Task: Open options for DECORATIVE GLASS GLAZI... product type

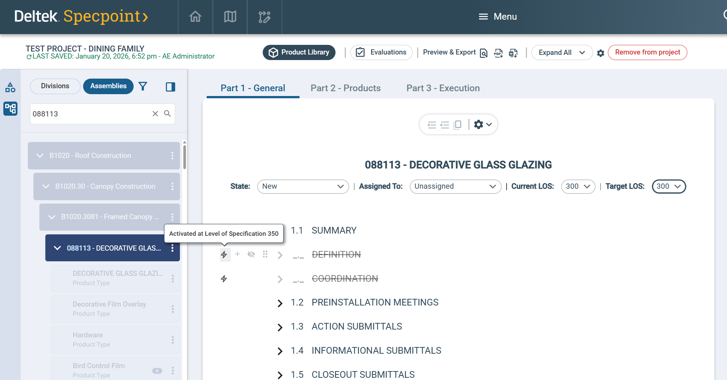Action: 173,278
